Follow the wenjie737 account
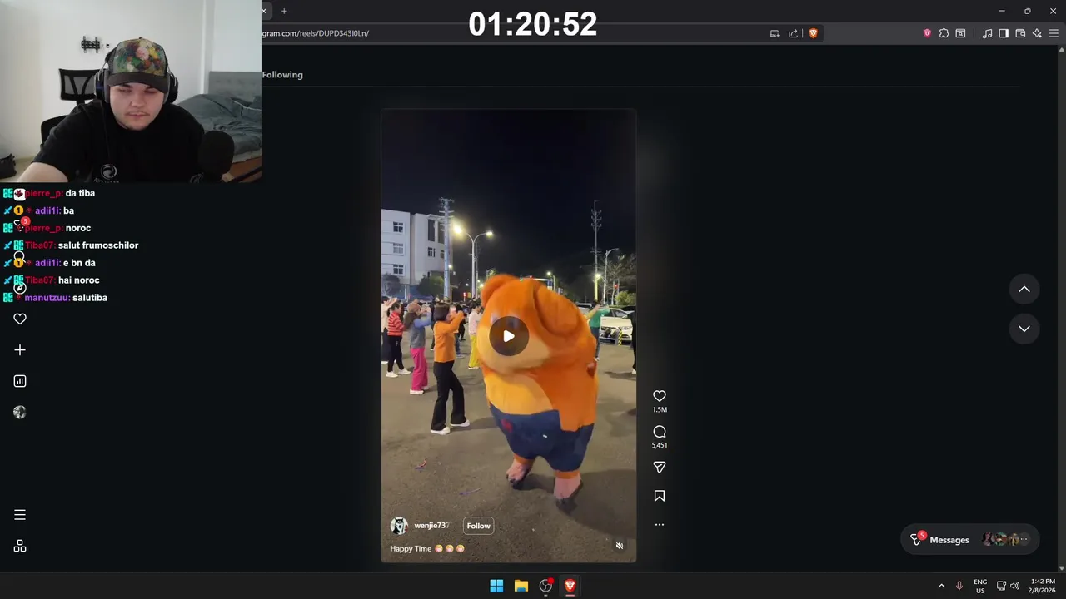 478,526
